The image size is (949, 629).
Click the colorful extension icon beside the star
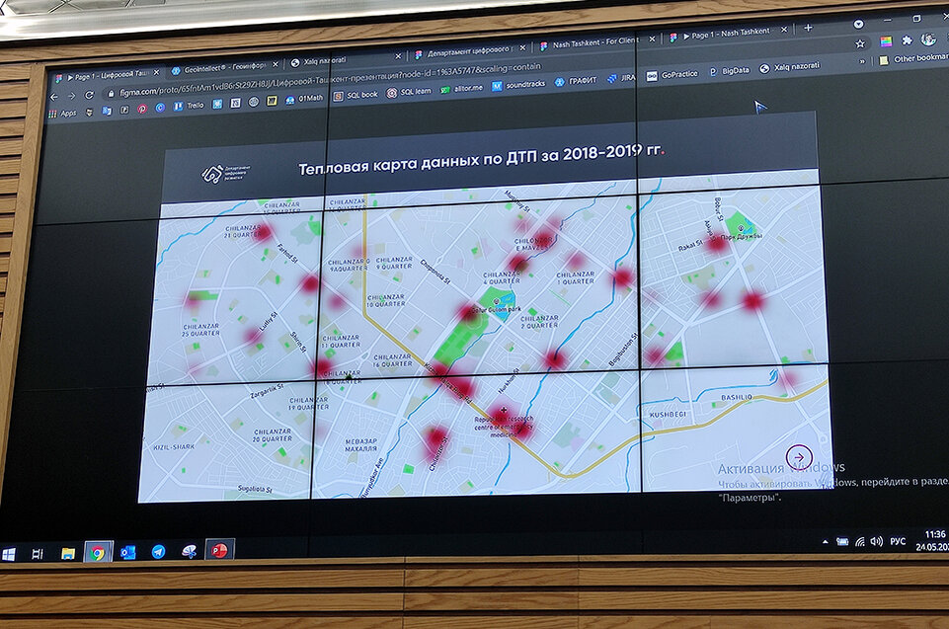tap(886, 41)
